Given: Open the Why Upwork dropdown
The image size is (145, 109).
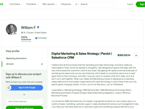Looking at the screenshot, I should pos(50,4).
